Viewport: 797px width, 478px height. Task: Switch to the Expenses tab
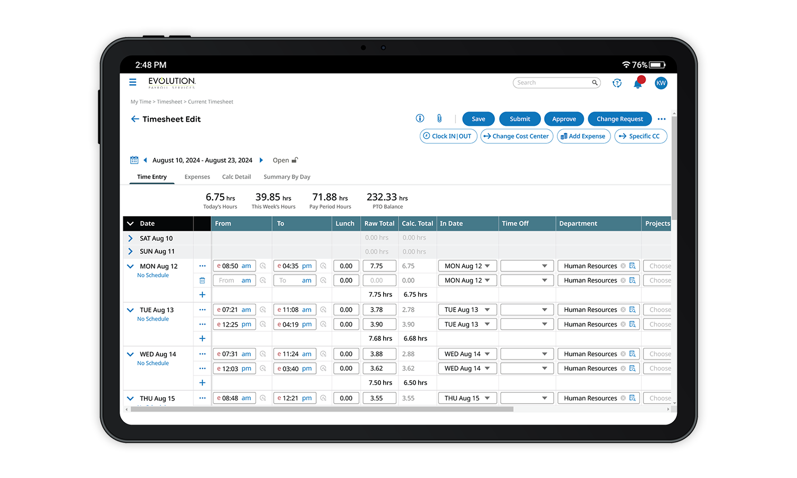197,176
